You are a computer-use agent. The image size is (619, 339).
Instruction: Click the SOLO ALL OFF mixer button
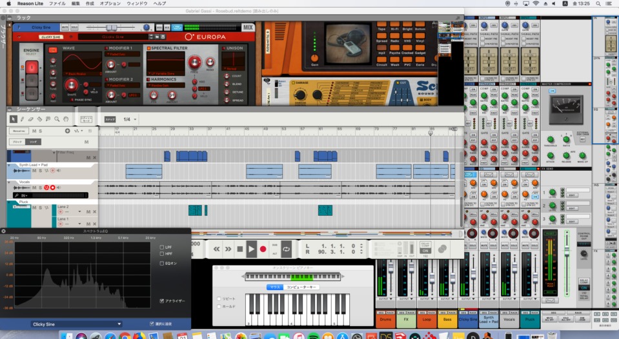pyautogui.click(x=565, y=319)
